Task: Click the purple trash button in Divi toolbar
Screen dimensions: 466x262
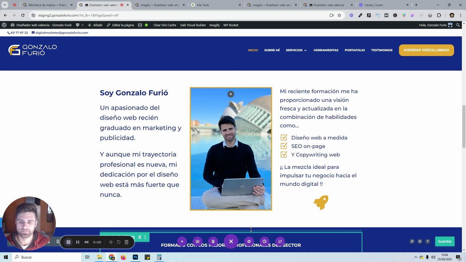Action: click(213, 241)
